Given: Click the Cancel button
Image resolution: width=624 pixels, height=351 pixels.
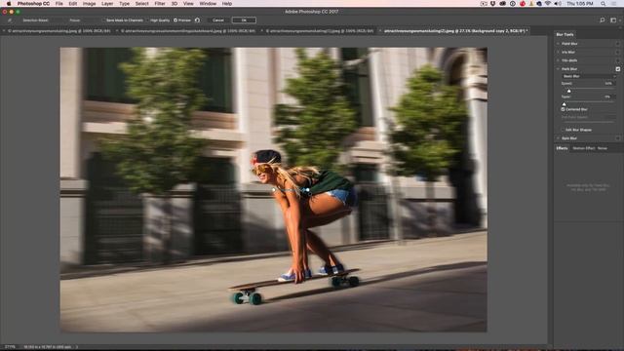Looking at the screenshot, I should pos(218,19).
